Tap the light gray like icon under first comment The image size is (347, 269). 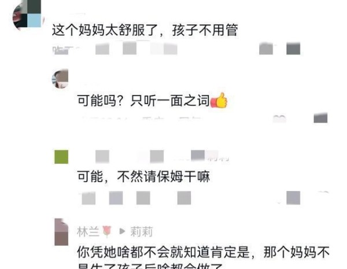point(266,48)
